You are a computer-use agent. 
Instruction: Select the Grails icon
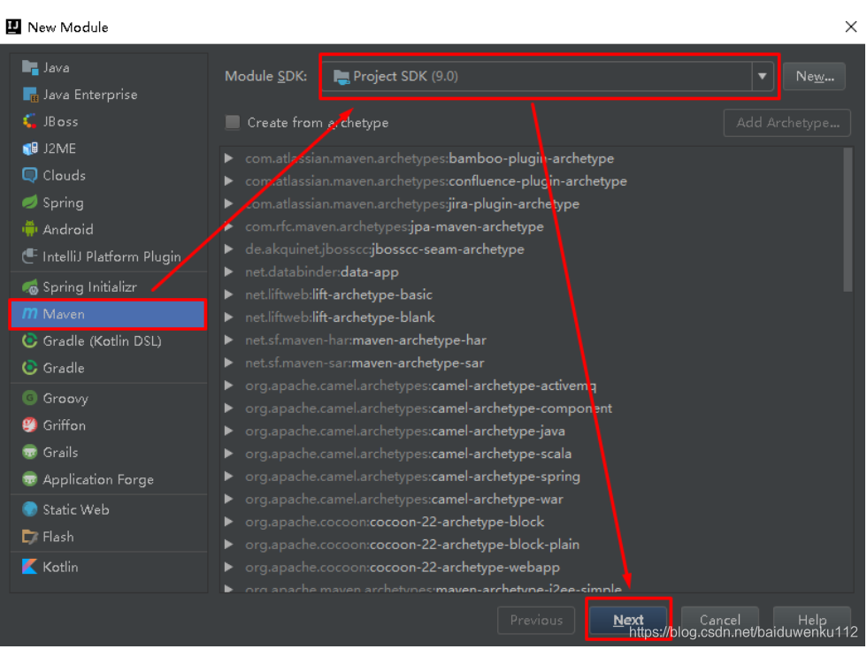[30, 452]
